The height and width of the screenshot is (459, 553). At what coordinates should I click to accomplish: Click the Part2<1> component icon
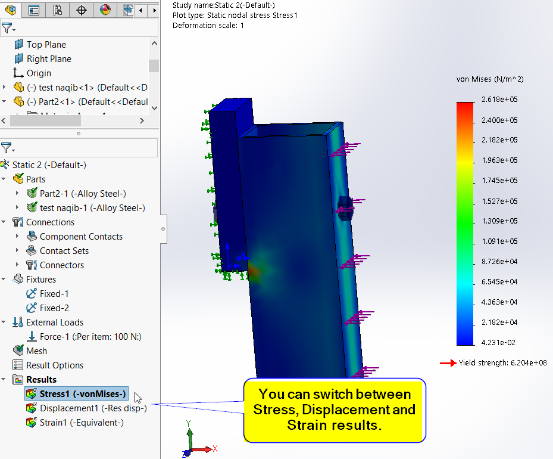[18, 102]
